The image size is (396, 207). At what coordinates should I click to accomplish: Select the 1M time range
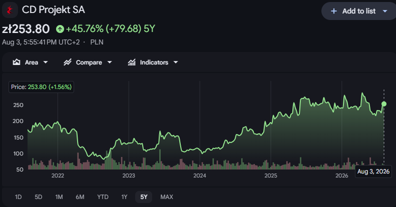59,197
